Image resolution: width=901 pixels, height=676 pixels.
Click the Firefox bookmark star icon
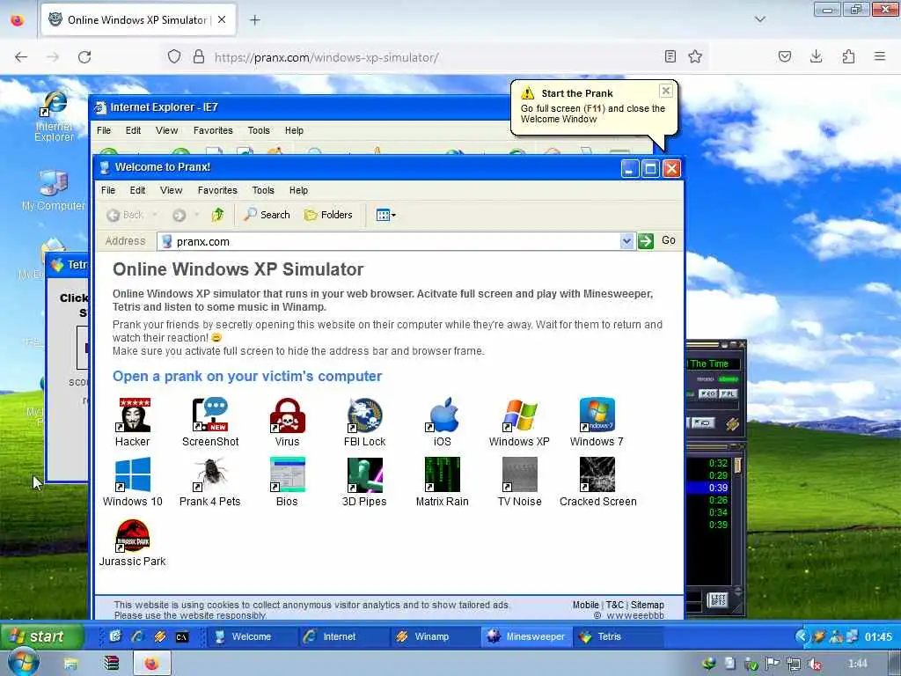tap(695, 56)
